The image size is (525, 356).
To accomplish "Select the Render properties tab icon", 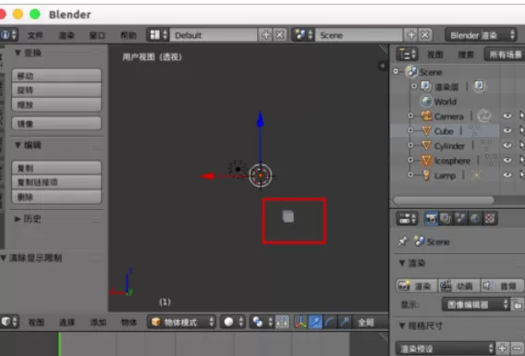I will click(x=431, y=218).
